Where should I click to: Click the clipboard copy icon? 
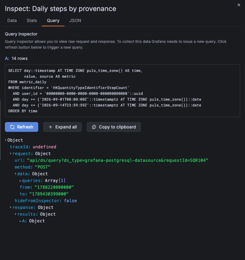click(x=94, y=127)
